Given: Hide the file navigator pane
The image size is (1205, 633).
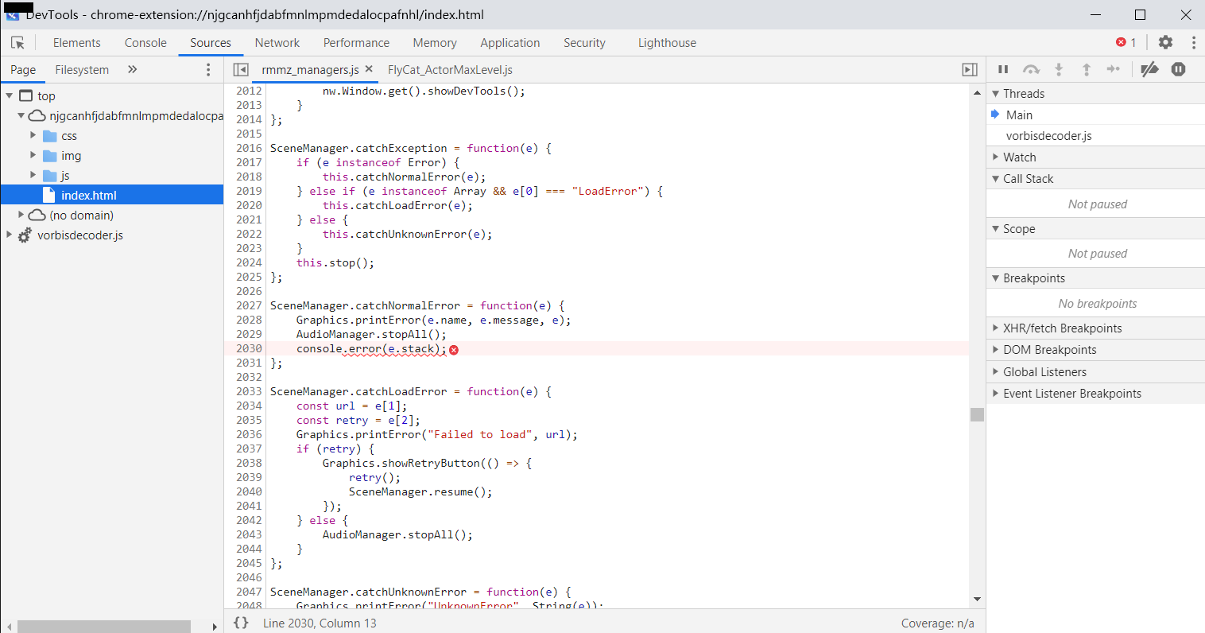Looking at the screenshot, I should point(241,70).
